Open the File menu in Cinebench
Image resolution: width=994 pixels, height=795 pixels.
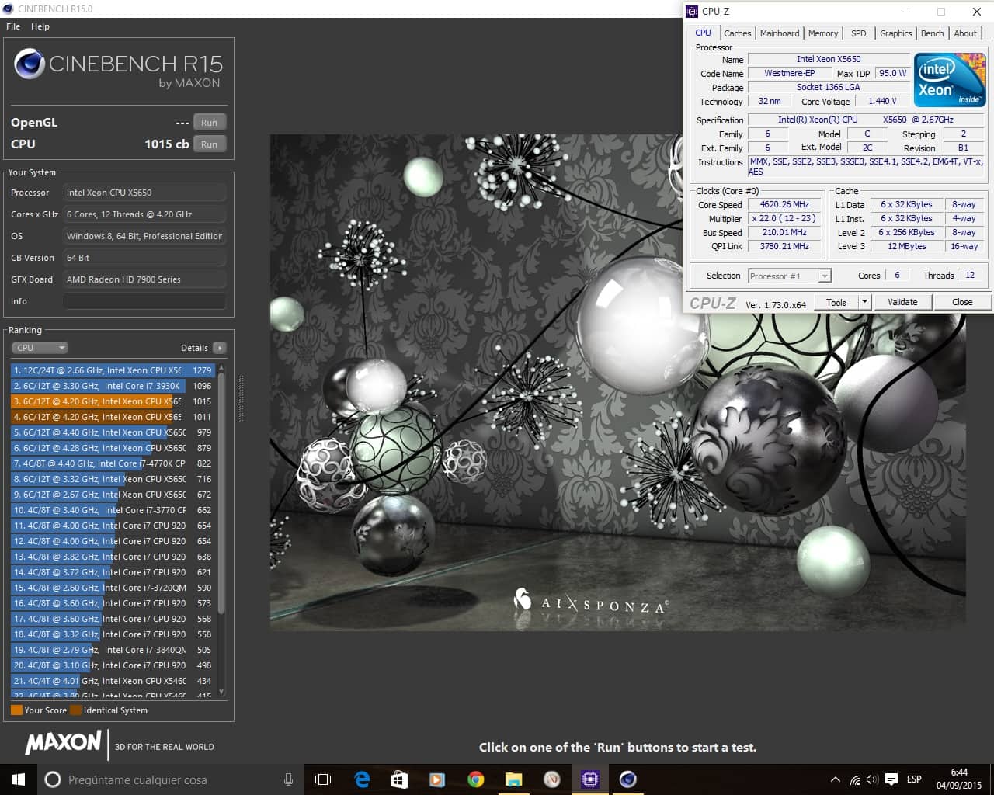coord(13,26)
